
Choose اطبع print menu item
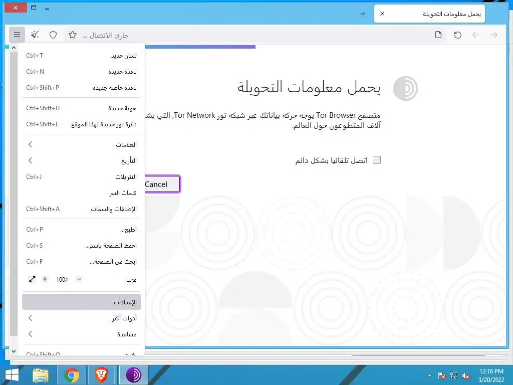[x=82, y=230]
